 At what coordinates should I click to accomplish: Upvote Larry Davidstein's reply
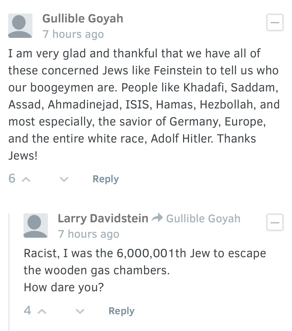tap(42, 311)
